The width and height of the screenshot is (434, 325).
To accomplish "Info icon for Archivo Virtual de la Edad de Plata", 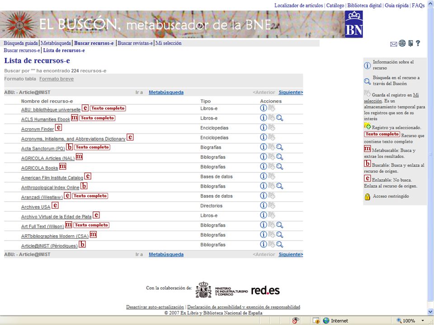I will (x=263, y=215).
